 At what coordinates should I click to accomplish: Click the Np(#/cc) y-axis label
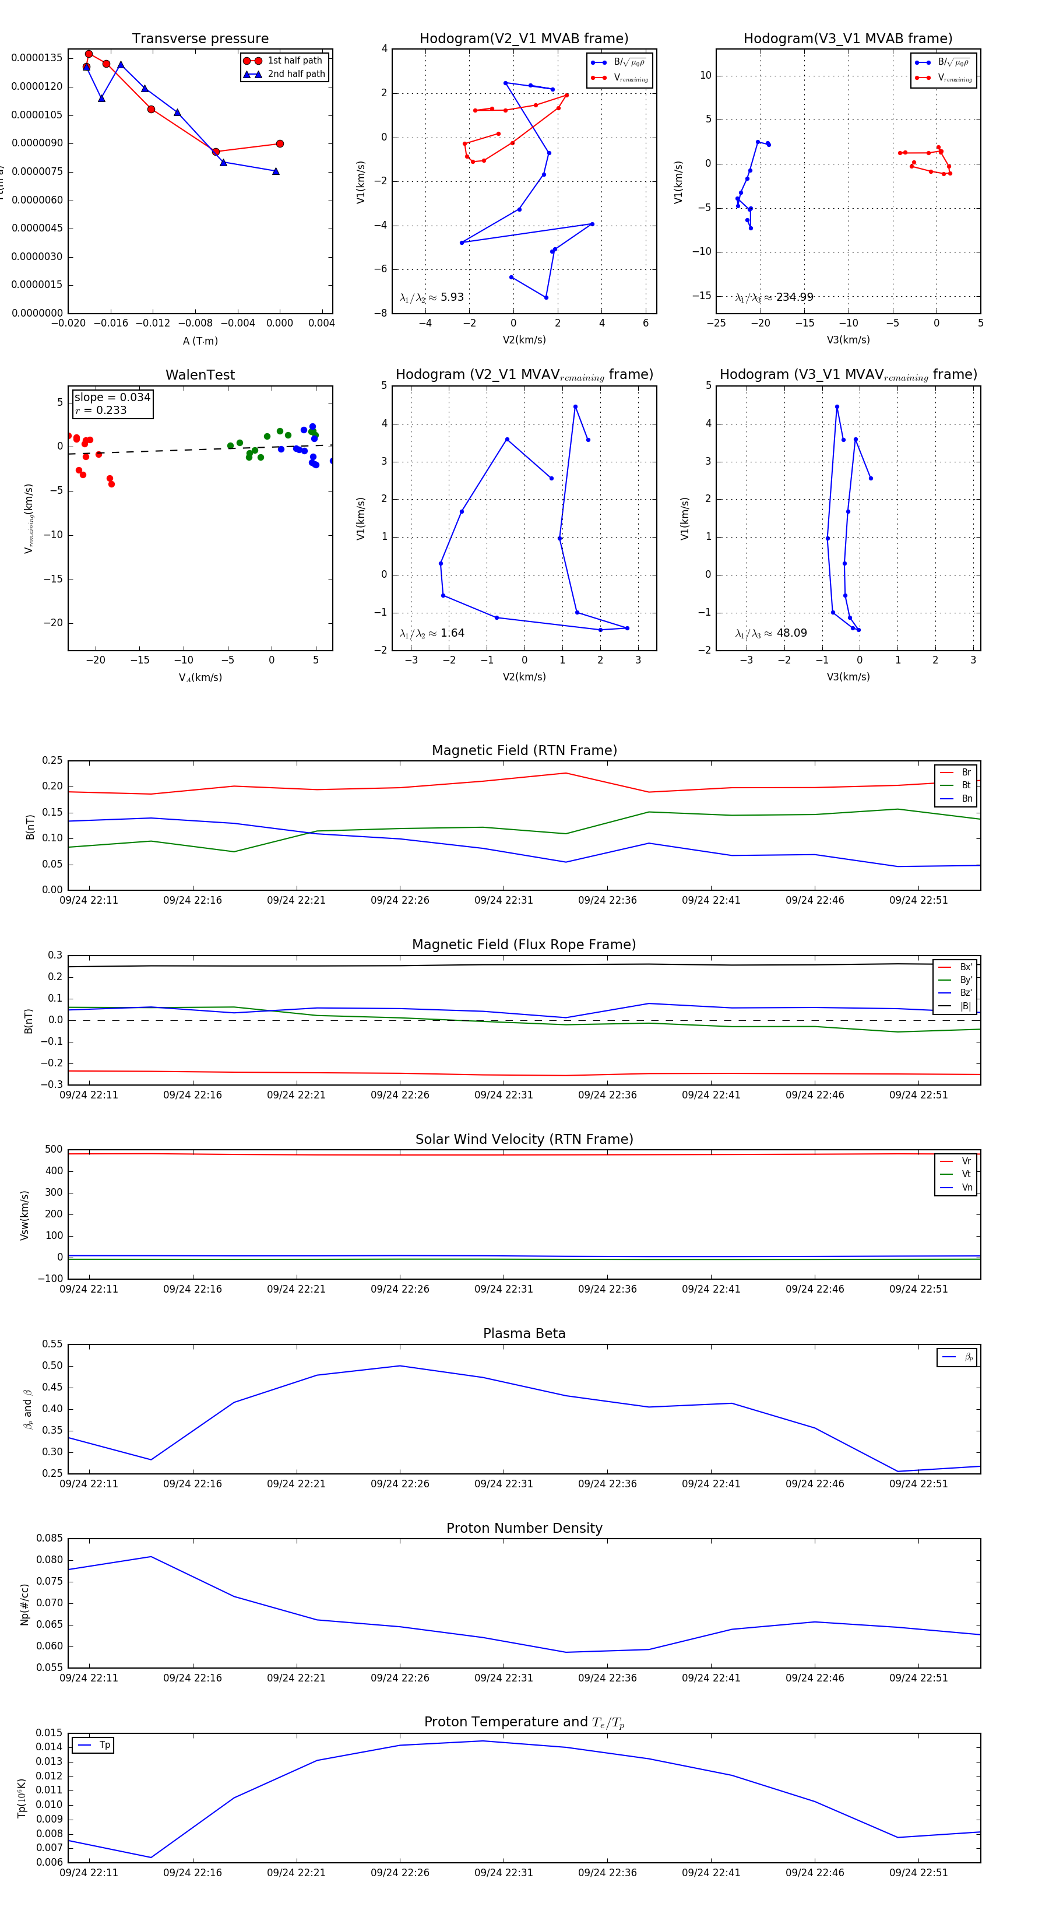[24, 1603]
